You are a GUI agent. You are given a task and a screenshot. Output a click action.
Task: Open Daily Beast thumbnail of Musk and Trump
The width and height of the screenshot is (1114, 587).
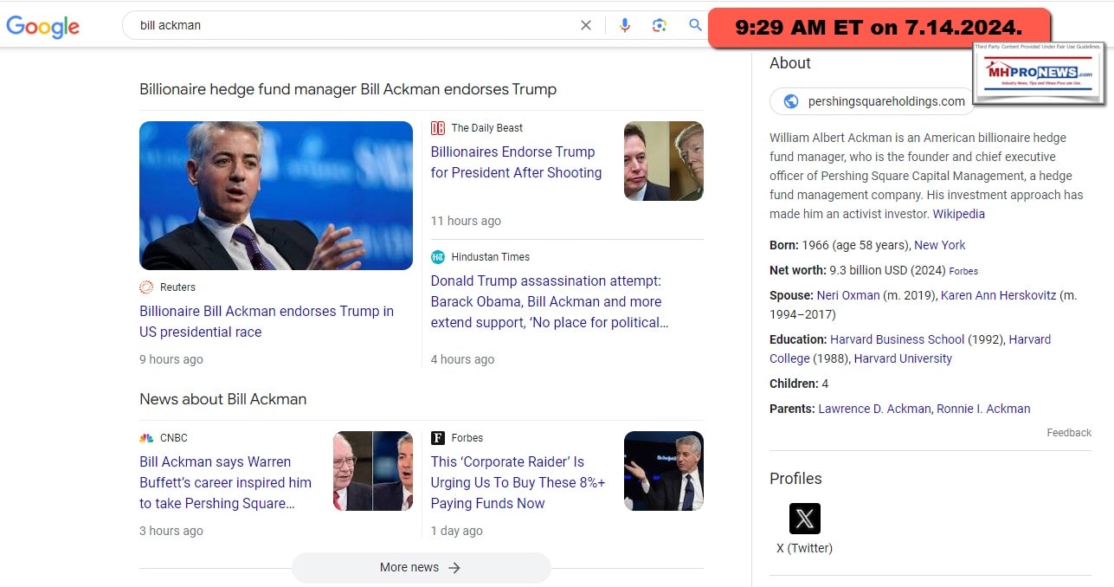tap(664, 161)
